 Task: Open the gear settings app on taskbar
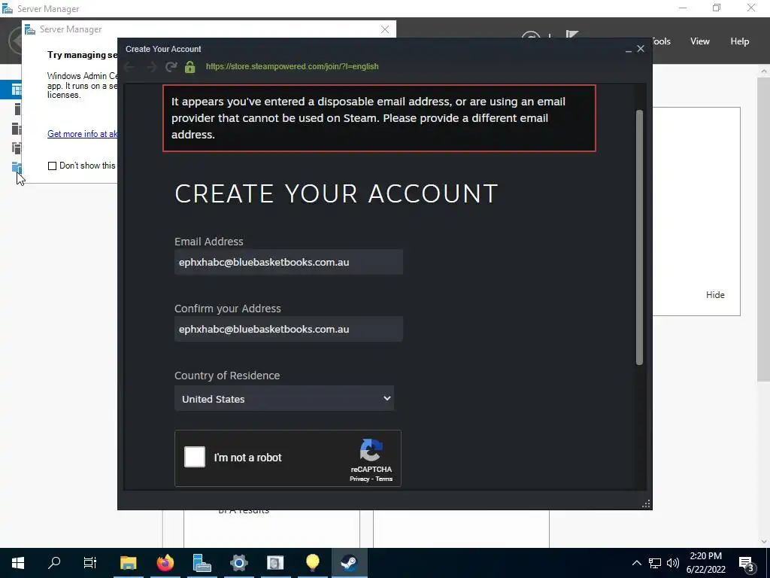(x=238, y=563)
